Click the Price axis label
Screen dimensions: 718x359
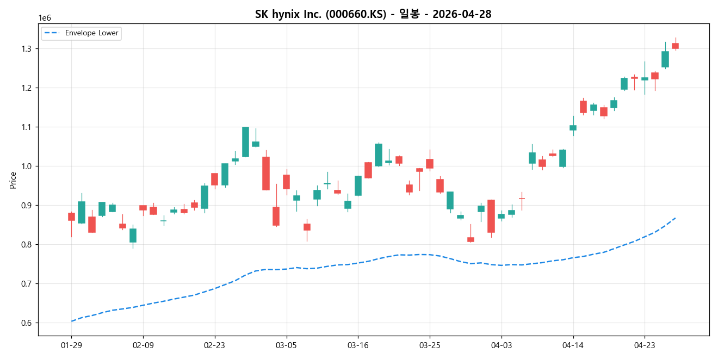13,179
